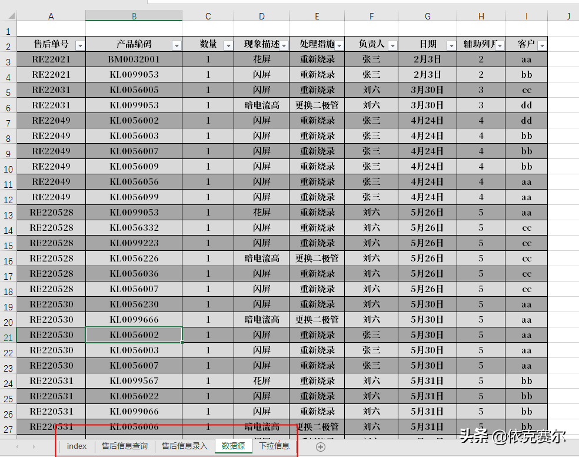Click 张三 cell in row 22
This screenshot has width=579, height=457.
coord(371,350)
